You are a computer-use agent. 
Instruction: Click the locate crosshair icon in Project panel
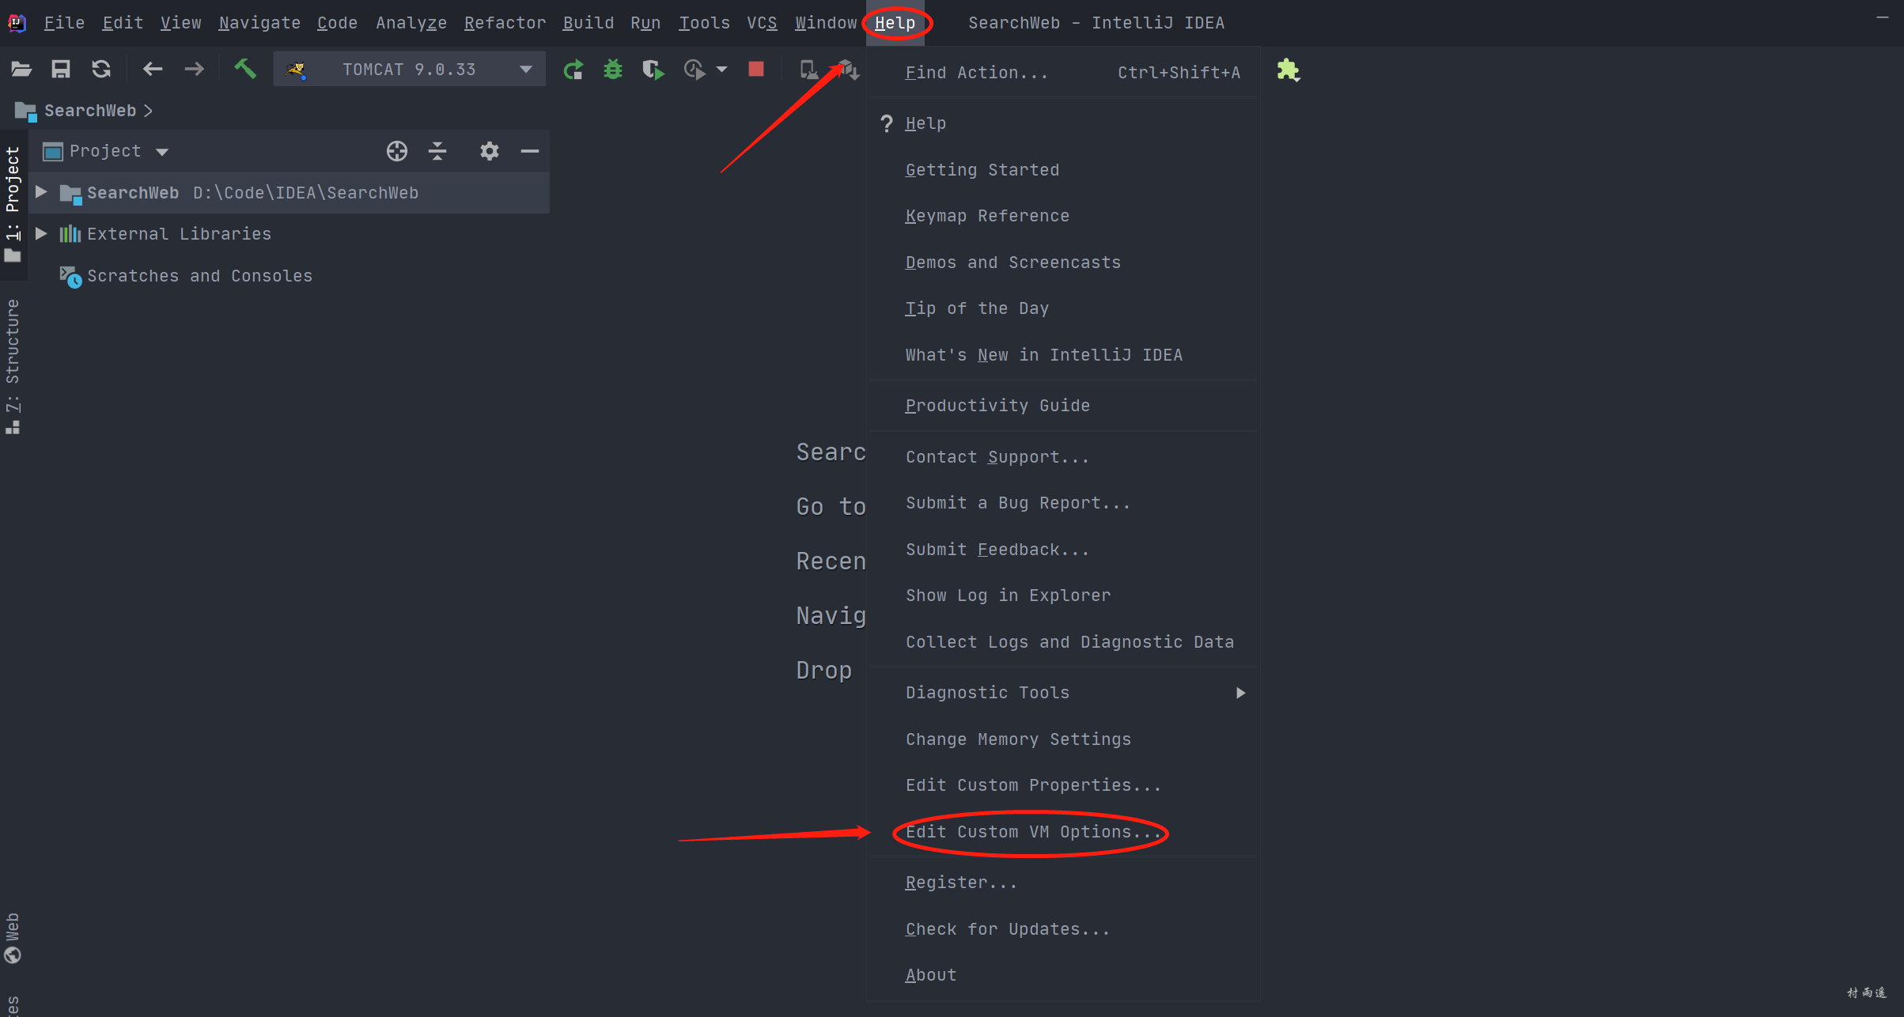[x=397, y=151]
